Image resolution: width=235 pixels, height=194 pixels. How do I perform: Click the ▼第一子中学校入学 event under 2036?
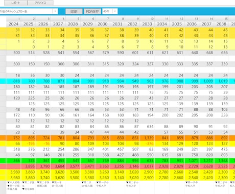click(192, 184)
